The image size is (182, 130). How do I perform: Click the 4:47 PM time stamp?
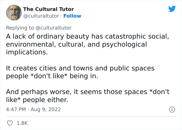click(x=16, y=110)
